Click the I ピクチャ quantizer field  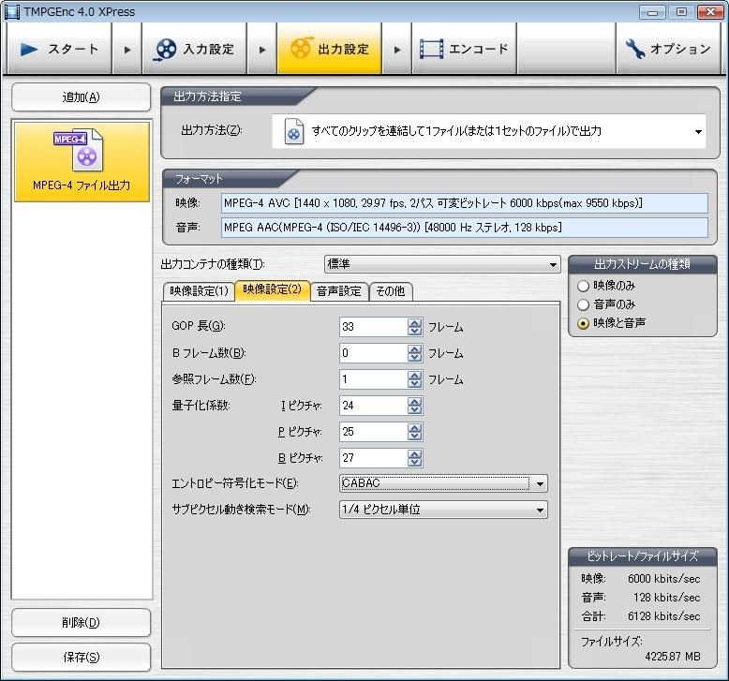tap(373, 406)
